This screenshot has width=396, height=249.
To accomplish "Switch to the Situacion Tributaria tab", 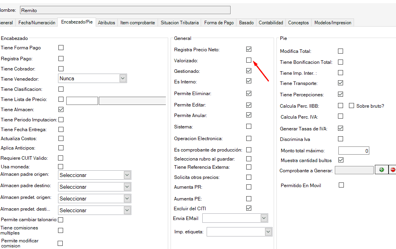I will point(180,23).
